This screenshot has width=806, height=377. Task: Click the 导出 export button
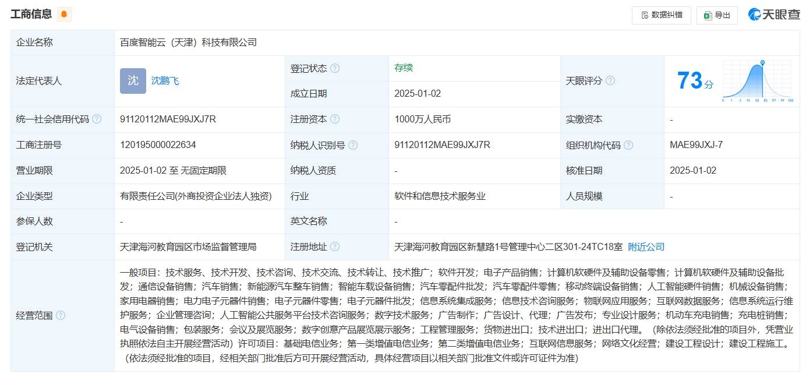tap(717, 15)
